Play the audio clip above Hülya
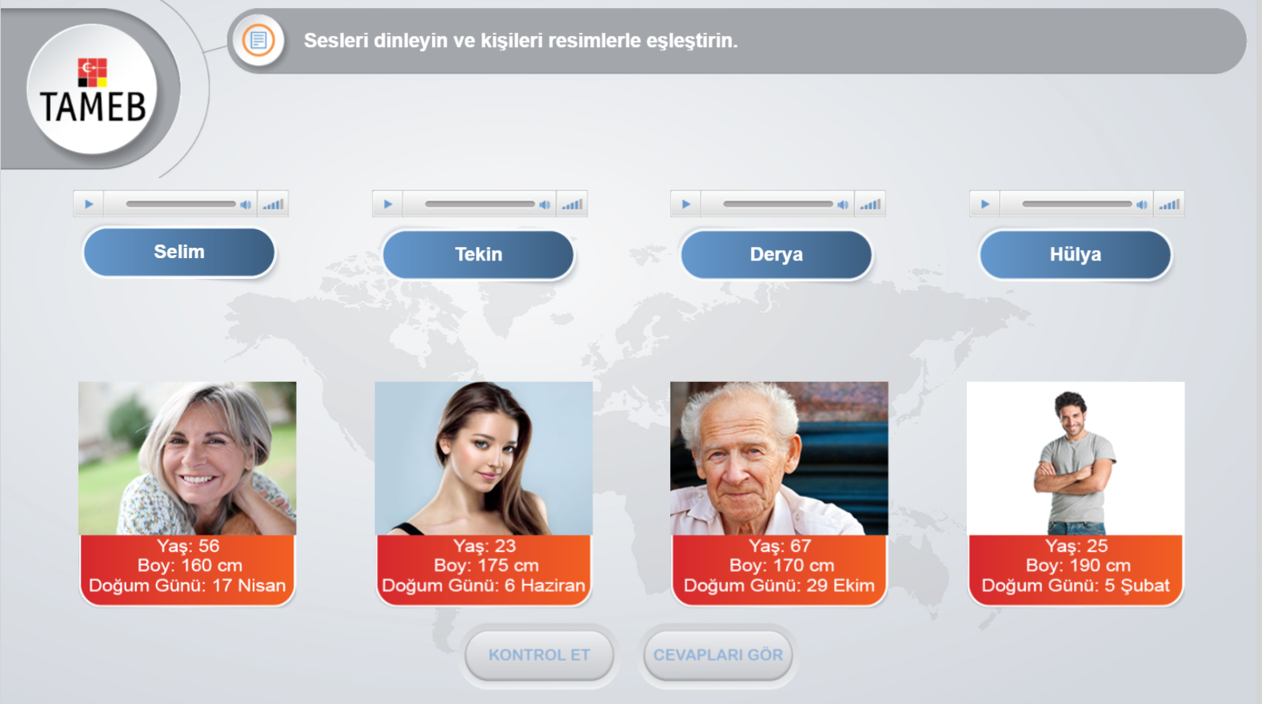Screen dimensions: 1262x704 [x=985, y=205]
